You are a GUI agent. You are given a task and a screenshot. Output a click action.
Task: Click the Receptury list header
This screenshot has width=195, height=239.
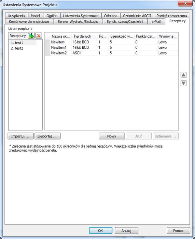point(18,36)
